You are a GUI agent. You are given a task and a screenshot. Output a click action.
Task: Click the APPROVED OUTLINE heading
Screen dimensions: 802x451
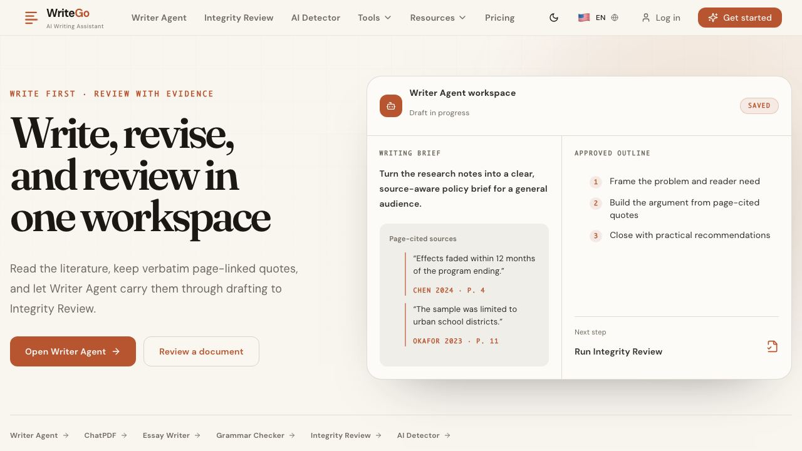[x=612, y=153]
